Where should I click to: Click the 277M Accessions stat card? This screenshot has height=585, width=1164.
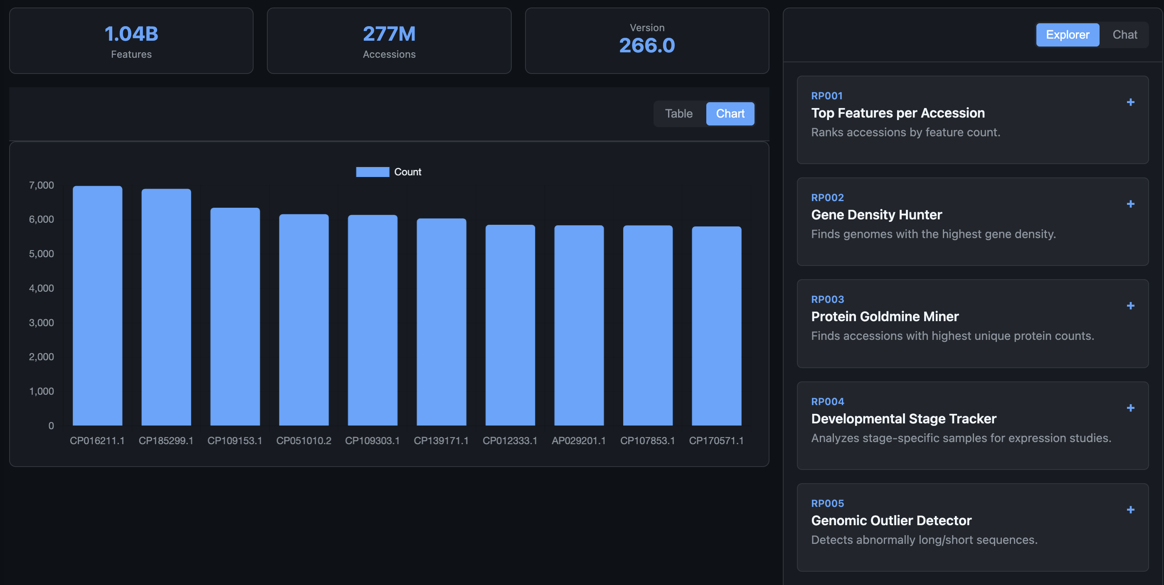click(x=389, y=41)
